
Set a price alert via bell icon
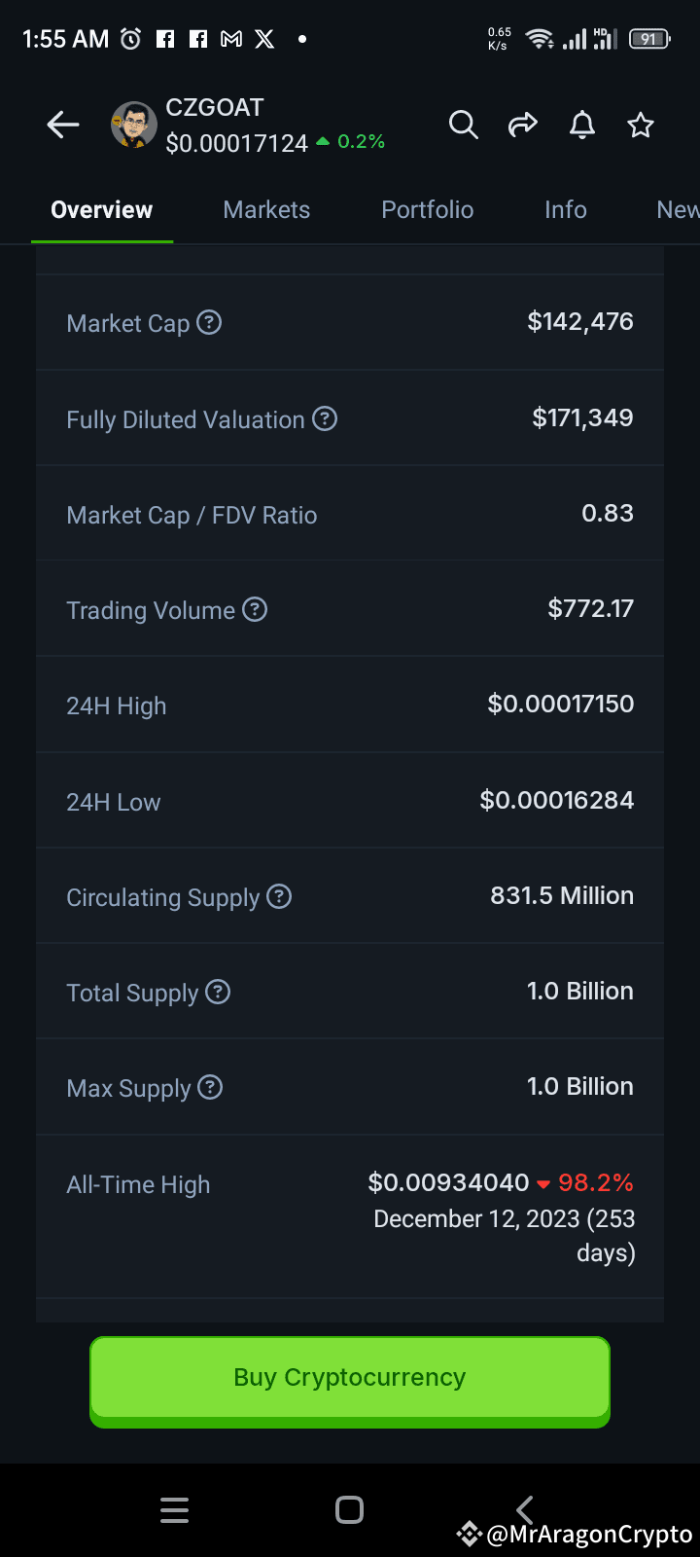pyautogui.click(x=582, y=125)
